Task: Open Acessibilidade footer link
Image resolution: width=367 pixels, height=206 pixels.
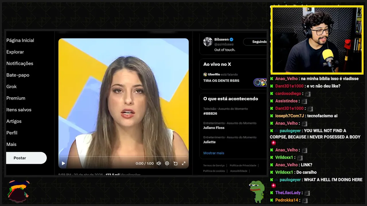Action: tap(239, 171)
